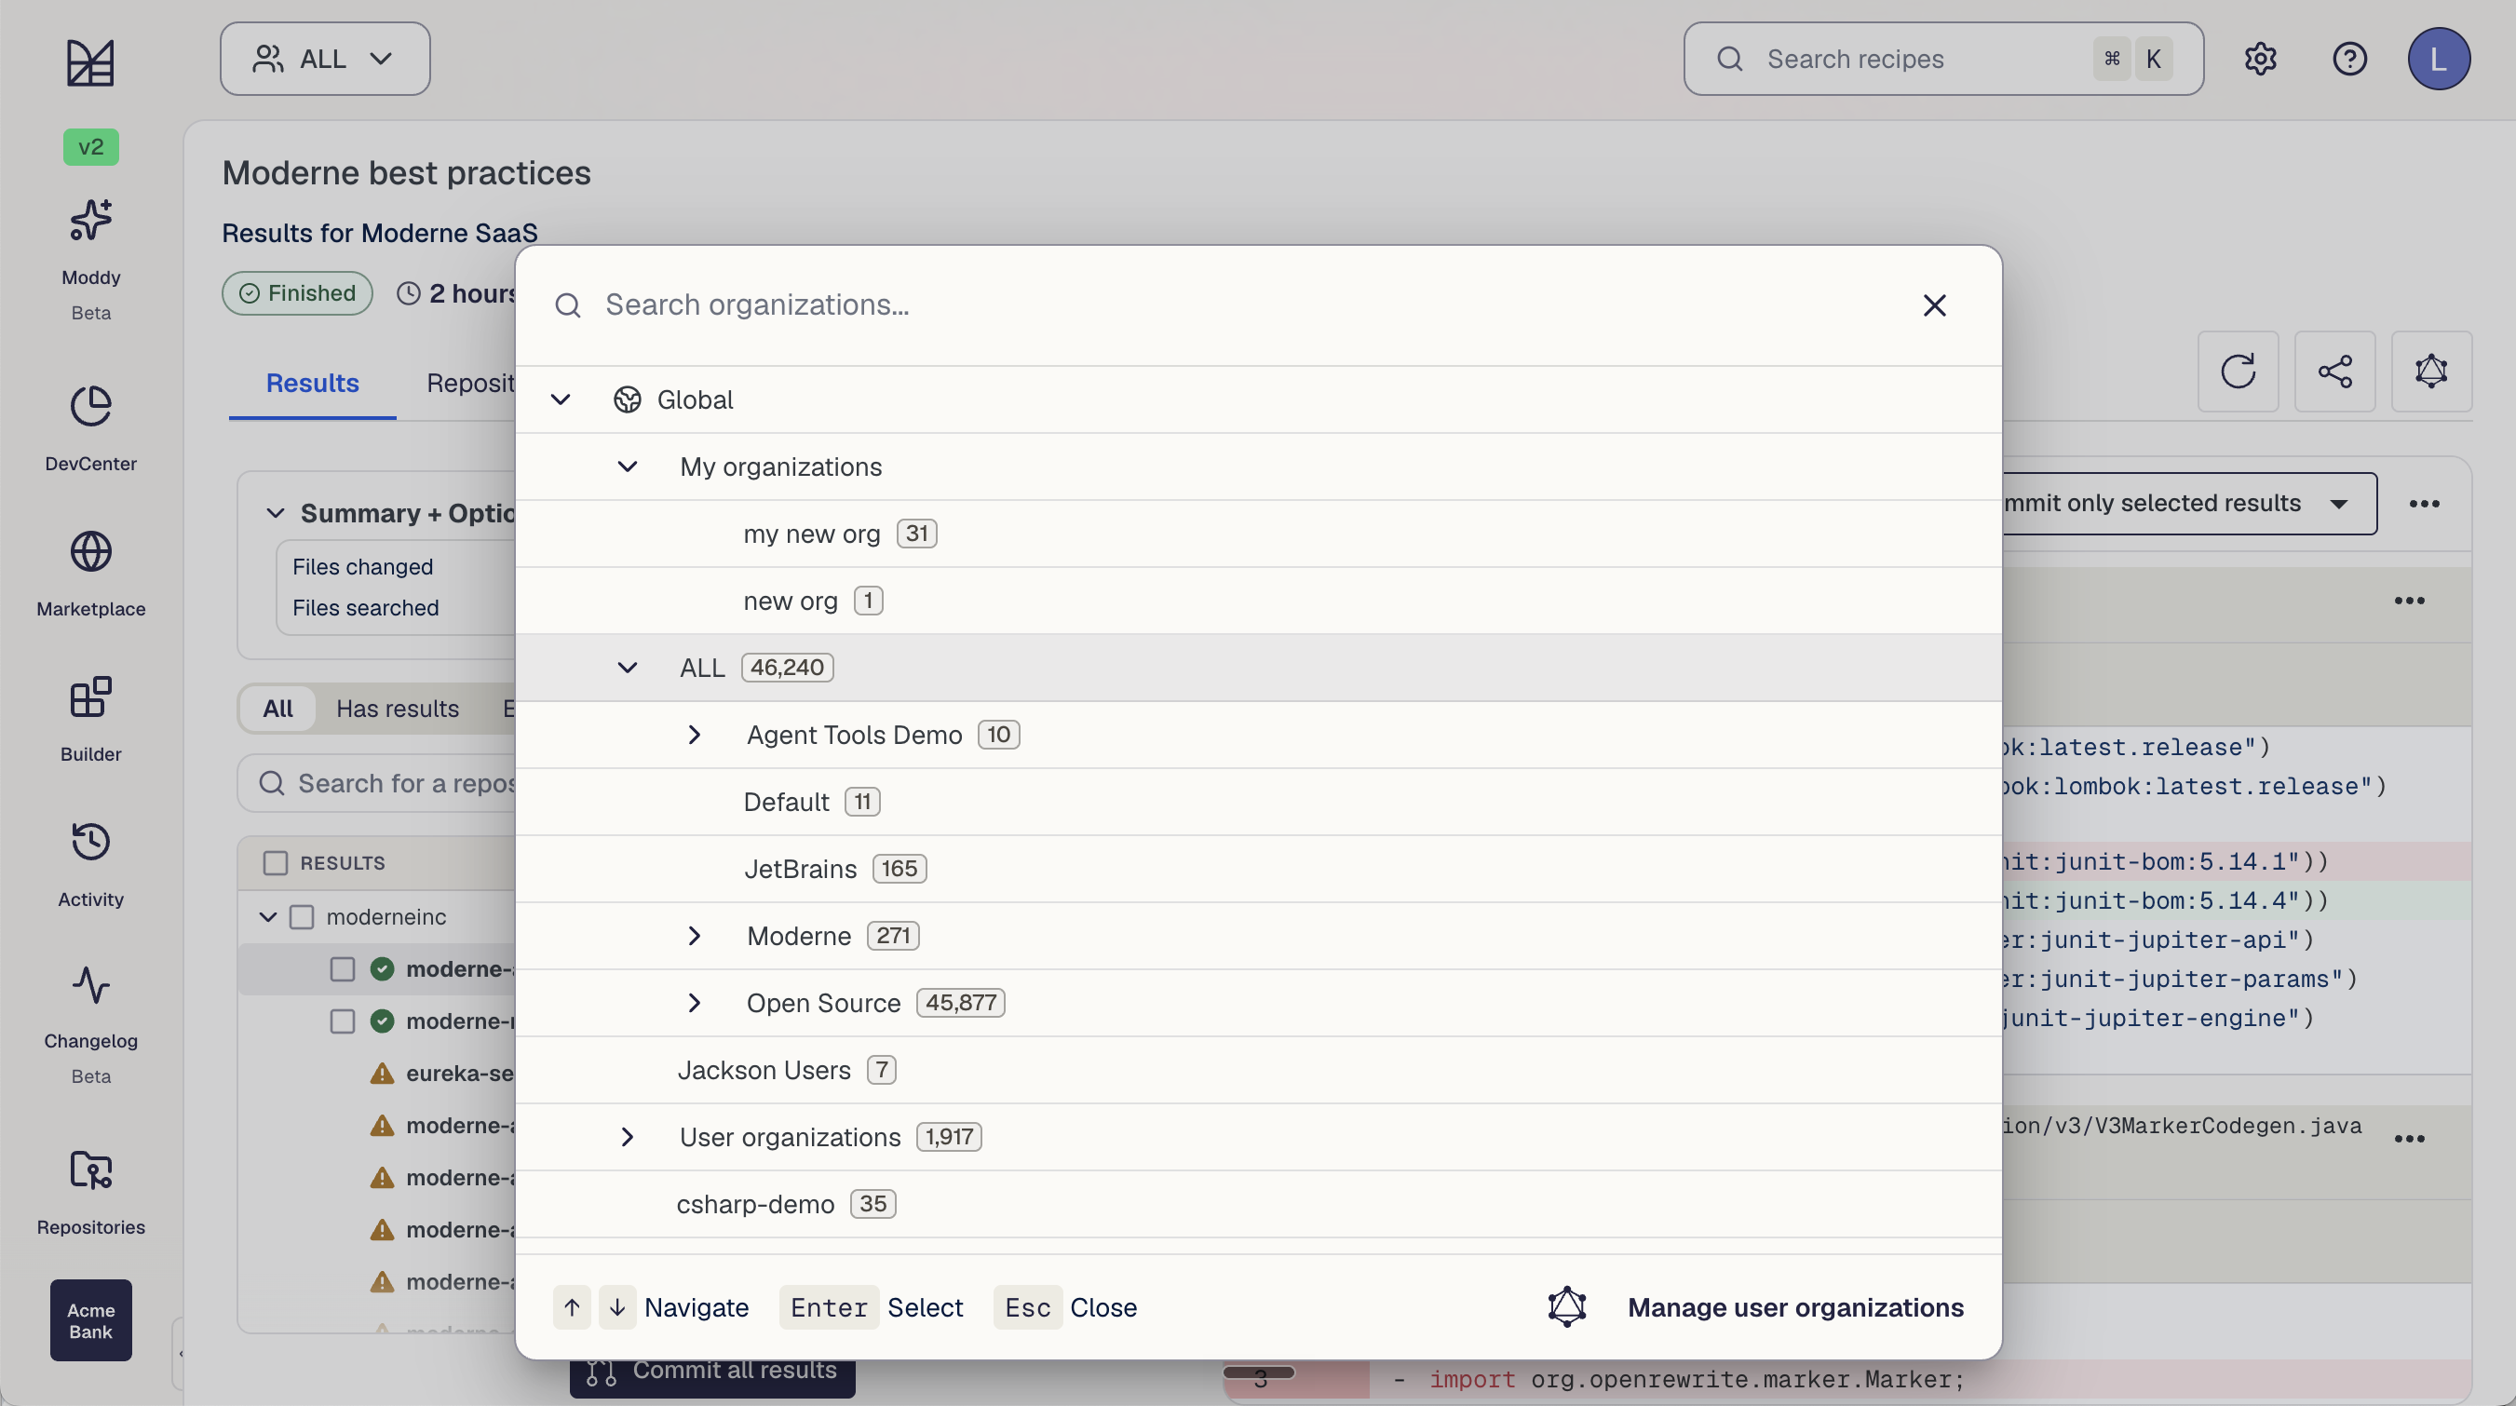Open the help question mark icon

(2349, 59)
